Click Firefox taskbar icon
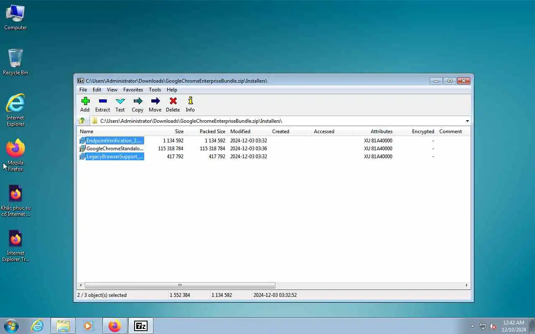535x334 pixels. [x=115, y=326]
